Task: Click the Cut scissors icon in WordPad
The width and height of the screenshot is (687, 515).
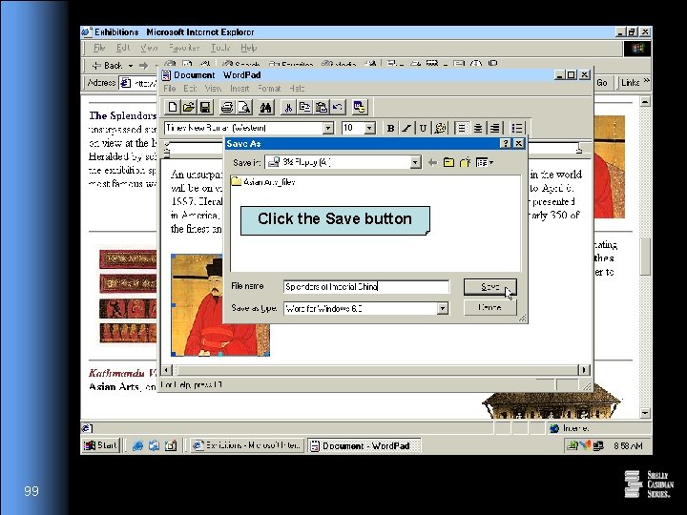Action: 288,107
